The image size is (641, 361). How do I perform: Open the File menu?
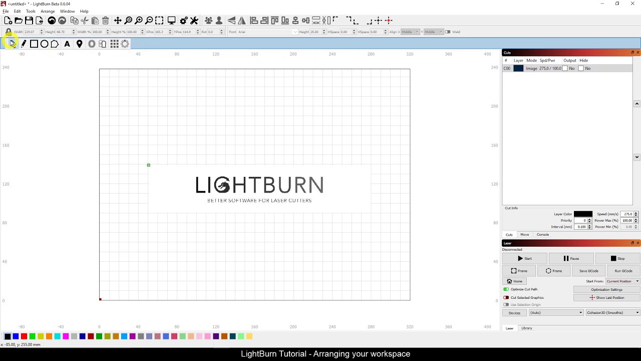6,11
